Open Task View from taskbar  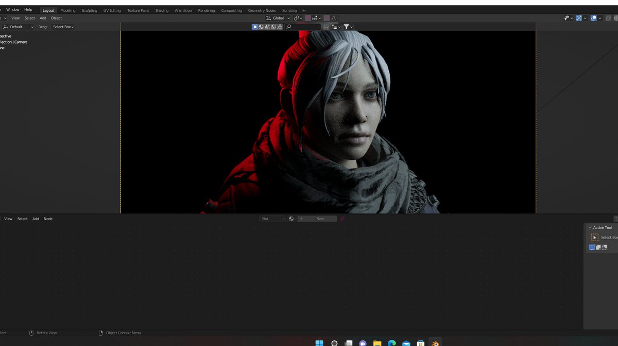[x=349, y=343]
